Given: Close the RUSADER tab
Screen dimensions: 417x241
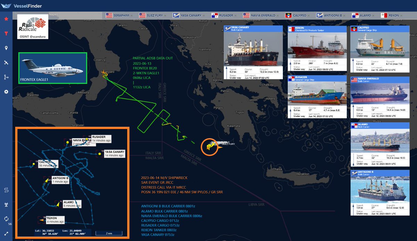Looking at the screenshot, I should click(236, 16).
